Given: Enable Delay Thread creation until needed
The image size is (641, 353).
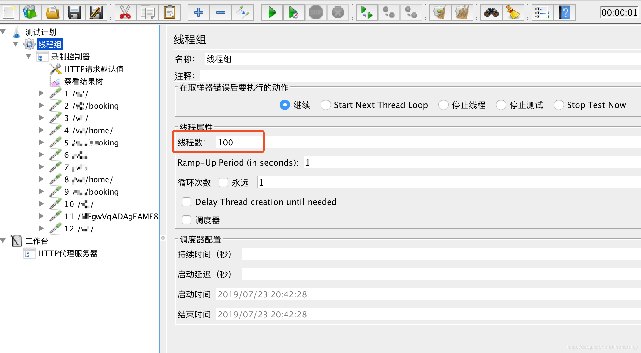Looking at the screenshot, I should [186, 202].
